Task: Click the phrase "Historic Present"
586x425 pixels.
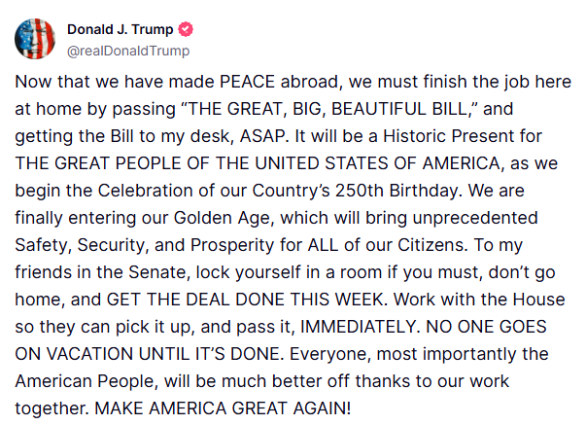Action: [449, 136]
